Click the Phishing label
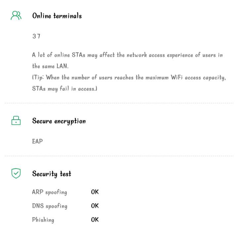The height and width of the screenshot is (231, 238). click(x=43, y=220)
